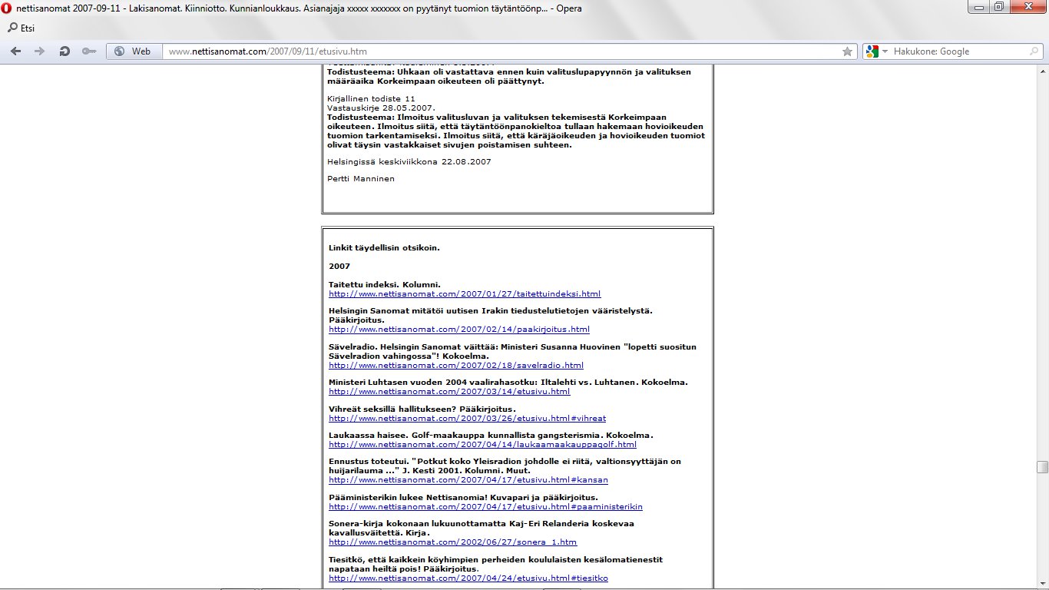Open the password wand key icon

[x=89, y=51]
